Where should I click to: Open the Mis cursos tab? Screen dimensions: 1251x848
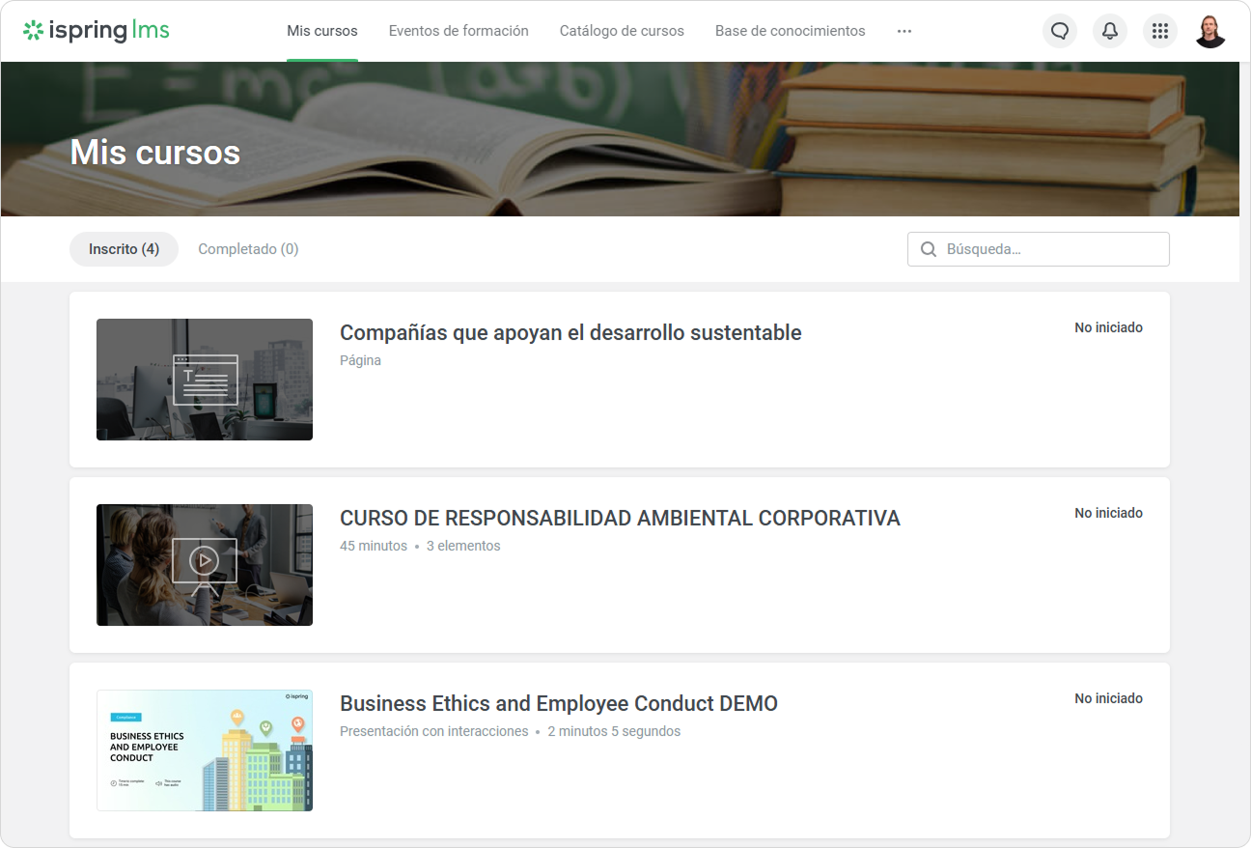click(322, 31)
